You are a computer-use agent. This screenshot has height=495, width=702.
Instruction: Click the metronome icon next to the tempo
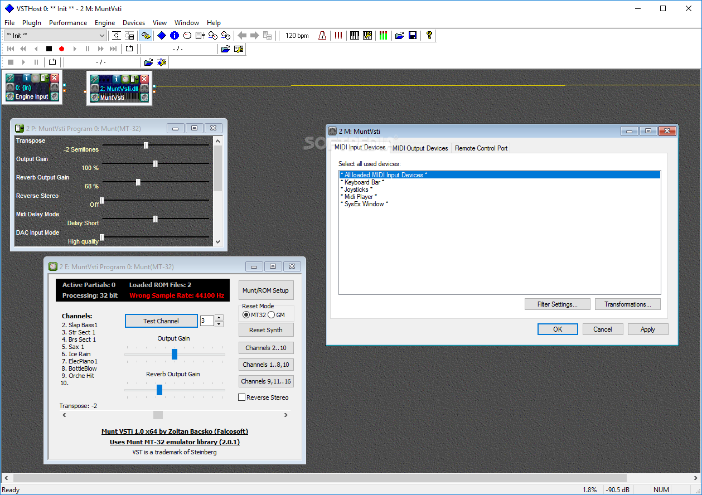coord(322,35)
